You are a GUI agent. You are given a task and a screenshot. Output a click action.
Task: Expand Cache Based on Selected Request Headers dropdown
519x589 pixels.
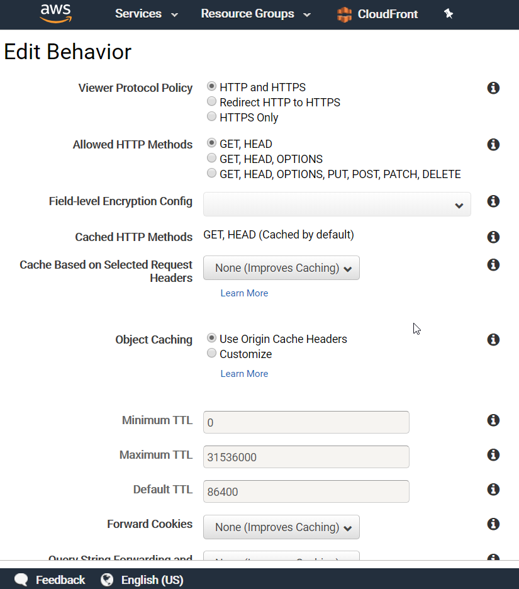281,268
